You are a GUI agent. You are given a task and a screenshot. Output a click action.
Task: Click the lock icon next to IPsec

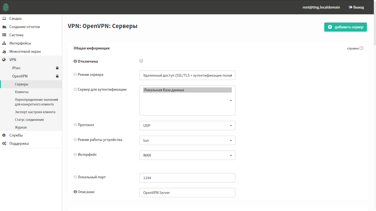click(x=57, y=68)
